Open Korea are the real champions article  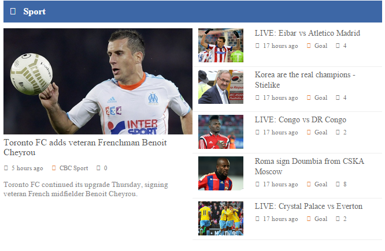(305, 80)
